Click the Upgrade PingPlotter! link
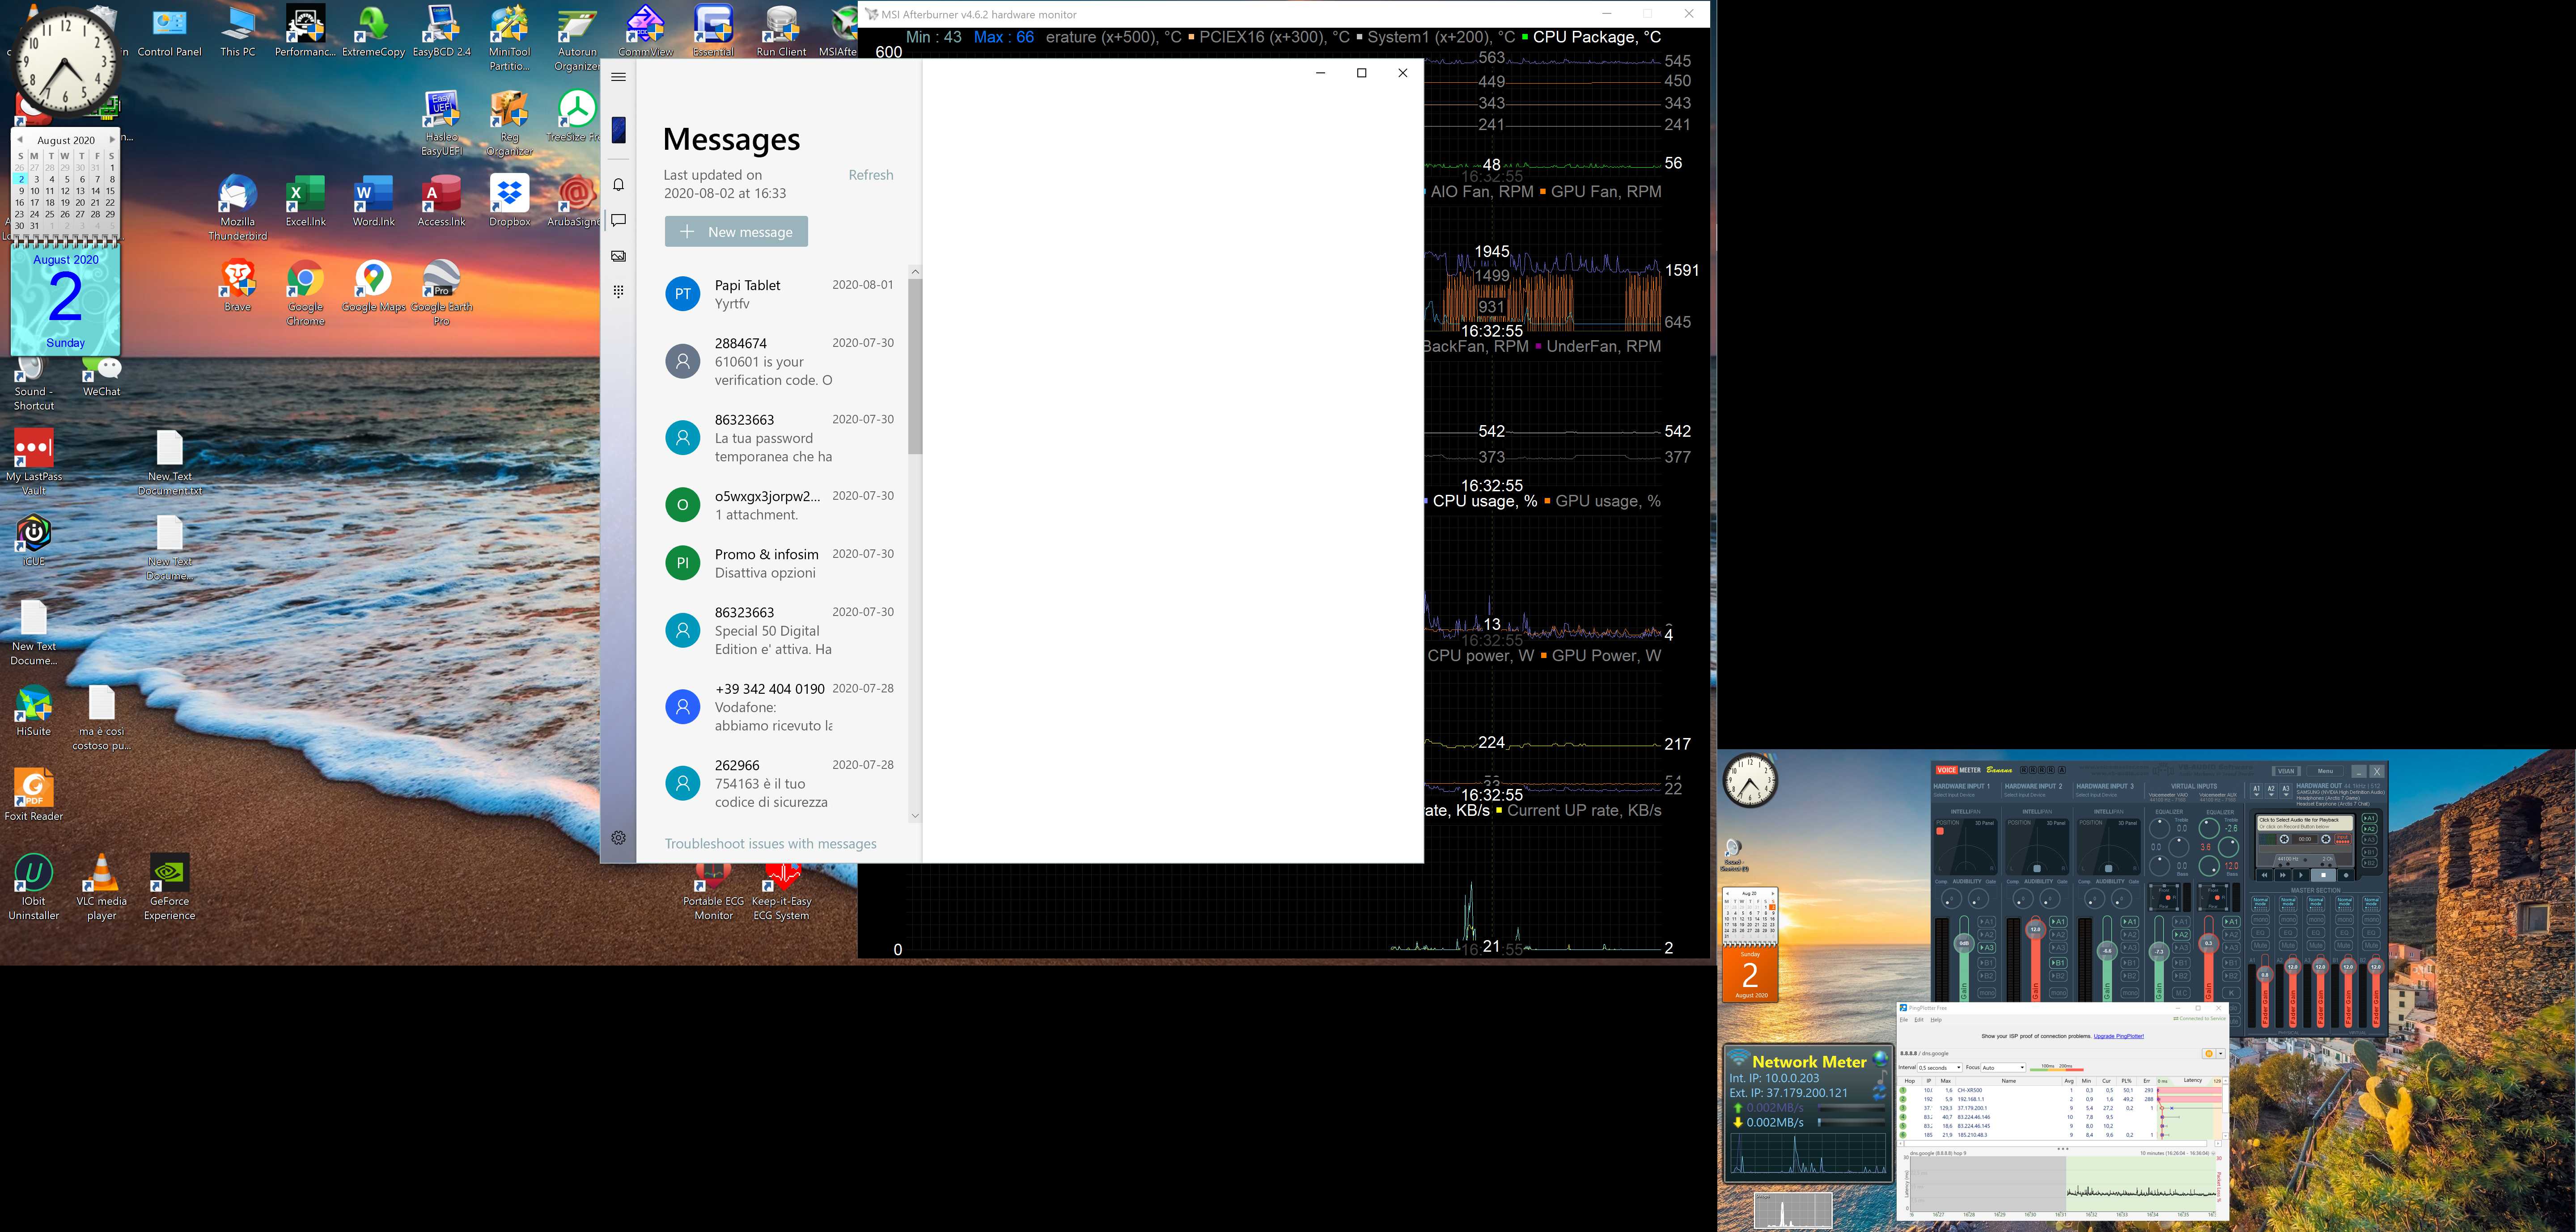This screenshot has height=1232, width=2576. [2119, 1036]
